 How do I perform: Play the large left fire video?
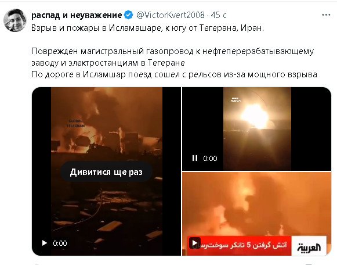(x=45, y=243)
